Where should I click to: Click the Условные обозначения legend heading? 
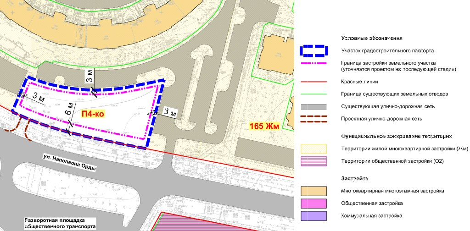click(372, 38)
